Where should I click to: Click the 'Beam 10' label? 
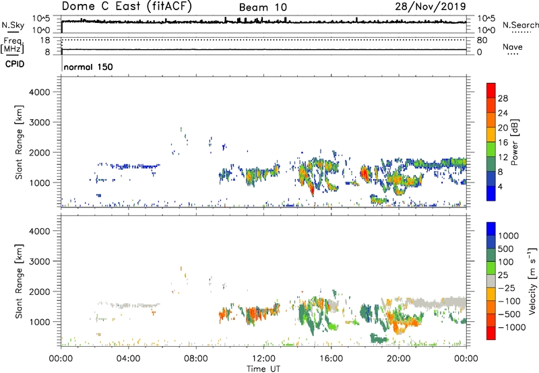263,7
